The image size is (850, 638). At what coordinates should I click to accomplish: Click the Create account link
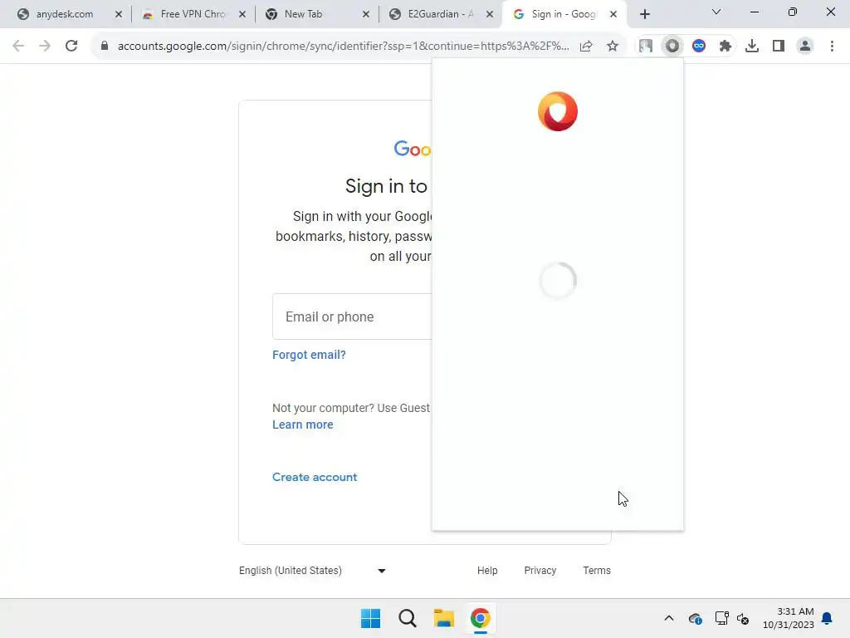point(315,477)
